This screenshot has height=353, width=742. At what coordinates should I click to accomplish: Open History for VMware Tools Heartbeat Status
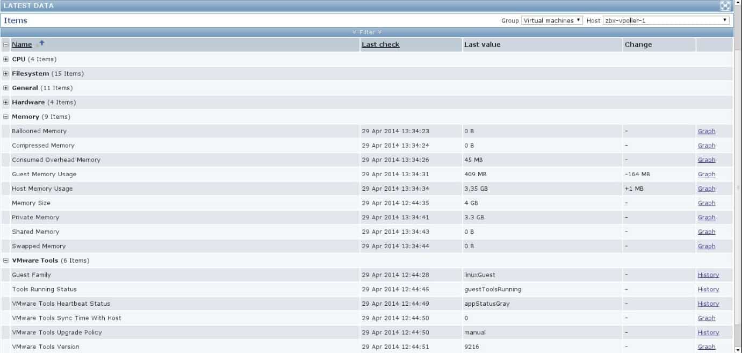(708, 304)
